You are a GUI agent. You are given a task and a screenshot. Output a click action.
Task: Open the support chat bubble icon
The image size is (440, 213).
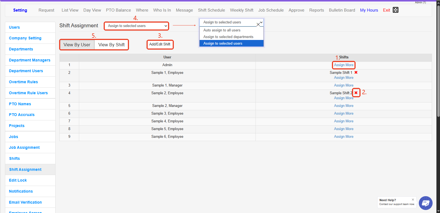(425, 203)
